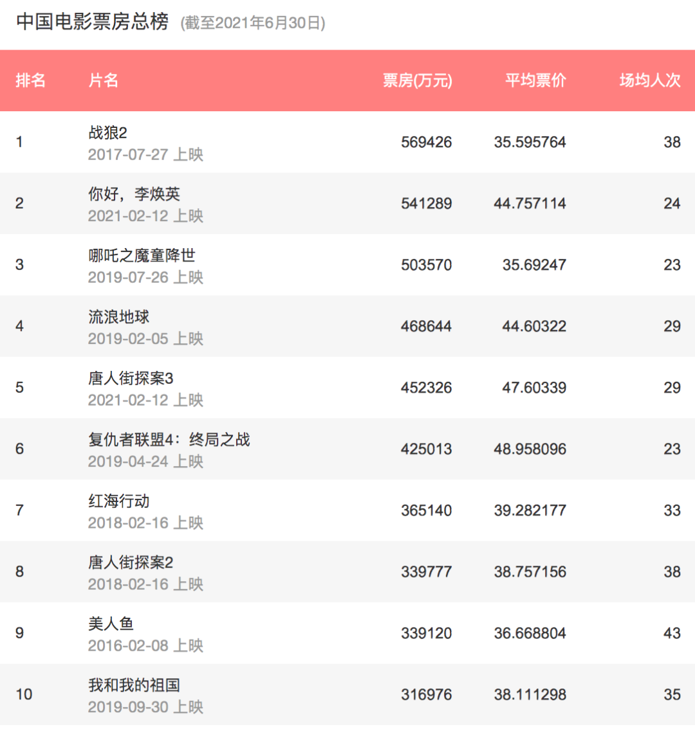Click average ticket price 47.60339
This screenshot has width=695, height=729.
[x=534, y=388]
